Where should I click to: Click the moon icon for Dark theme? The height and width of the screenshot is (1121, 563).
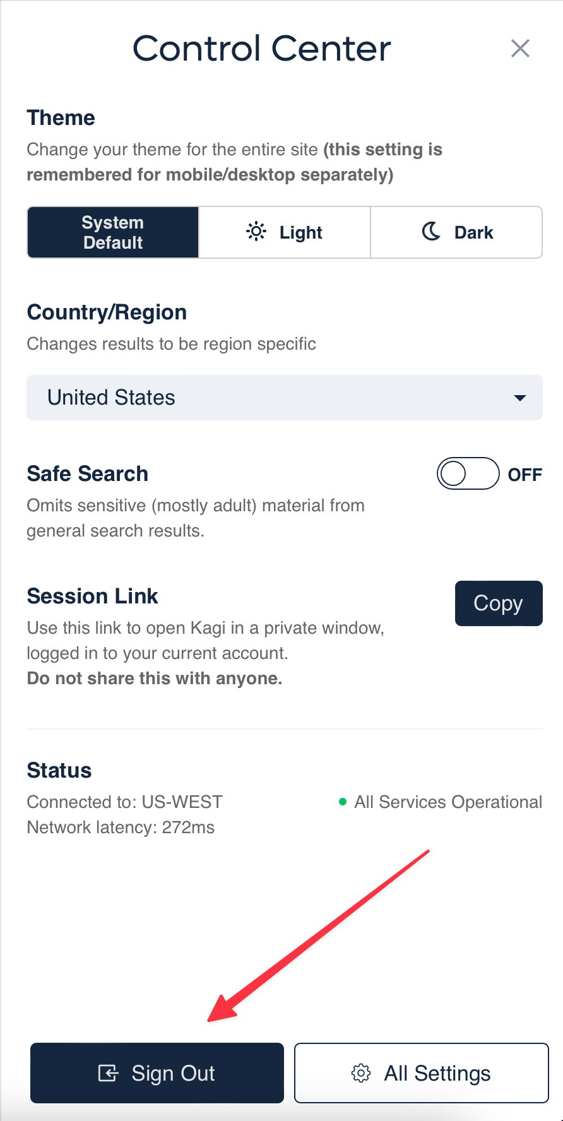[431, 232]
